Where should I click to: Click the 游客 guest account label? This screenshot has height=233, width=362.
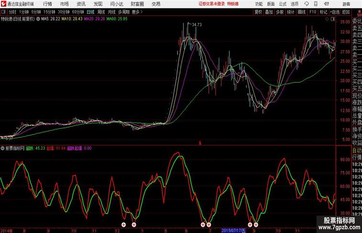(346, 4)
